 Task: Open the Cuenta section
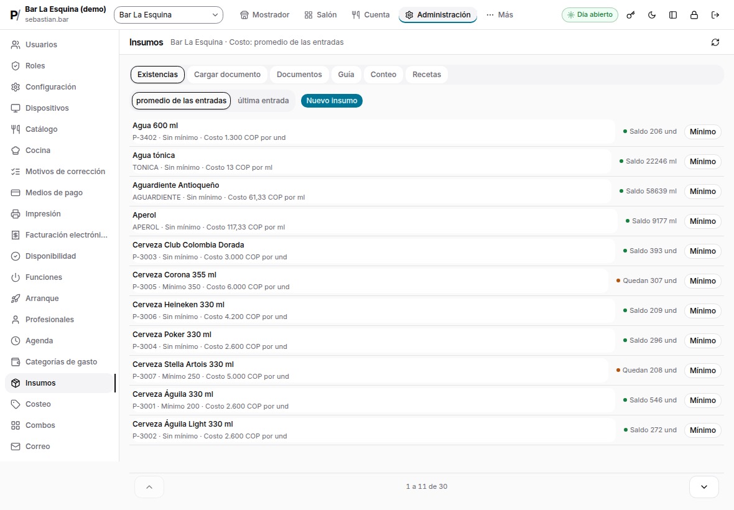[x=370, y=15]
